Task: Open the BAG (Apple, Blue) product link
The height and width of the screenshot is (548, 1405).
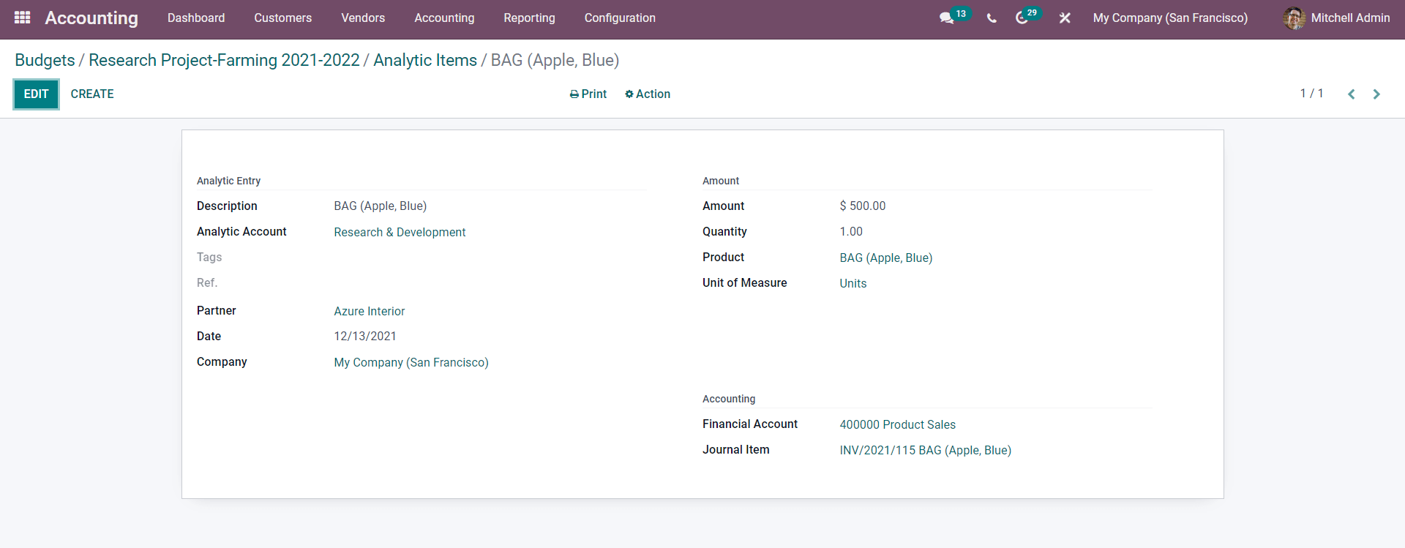Action: pos(885,258)
